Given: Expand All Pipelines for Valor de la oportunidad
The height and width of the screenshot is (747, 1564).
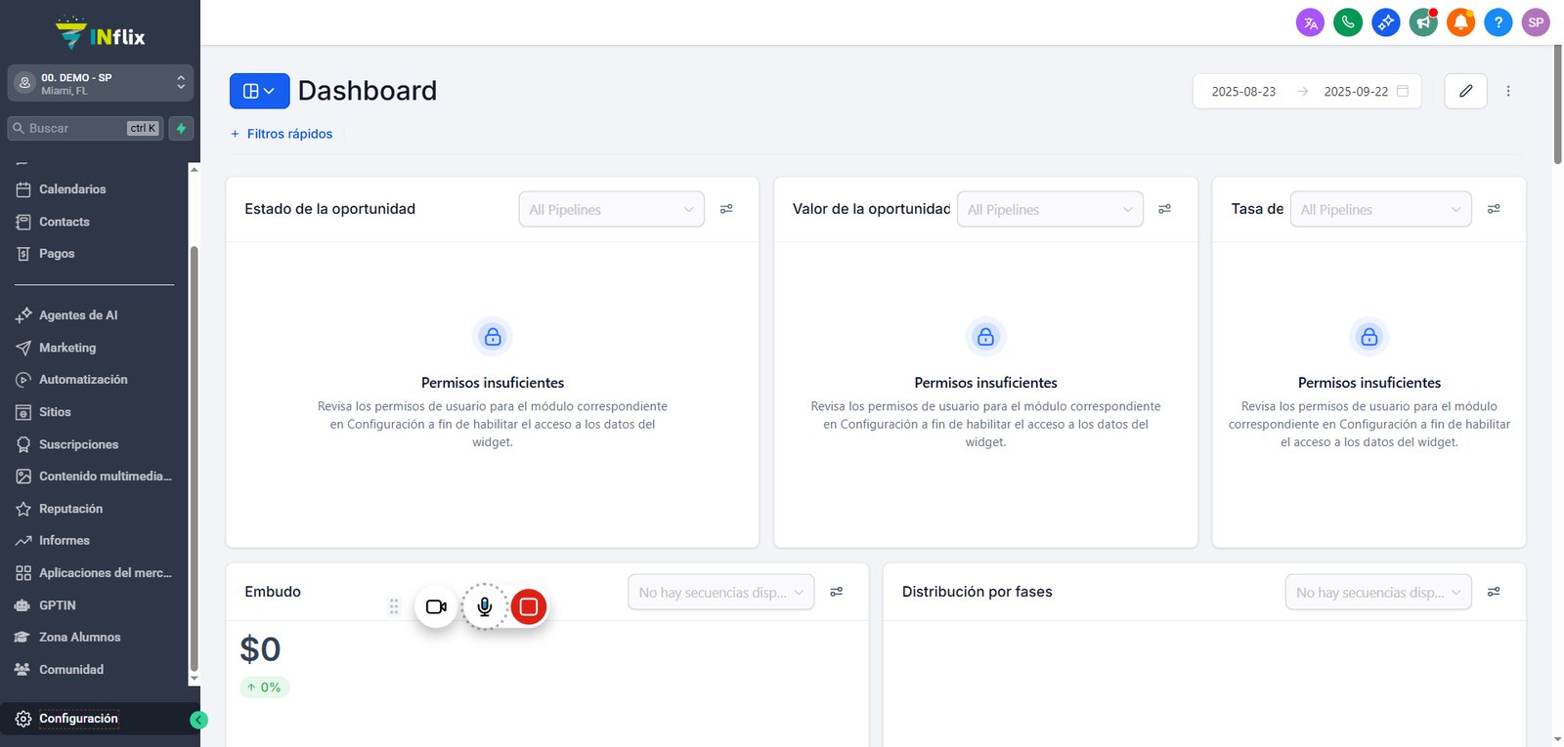Looking at the screenshot, I should pos(1050,209).
